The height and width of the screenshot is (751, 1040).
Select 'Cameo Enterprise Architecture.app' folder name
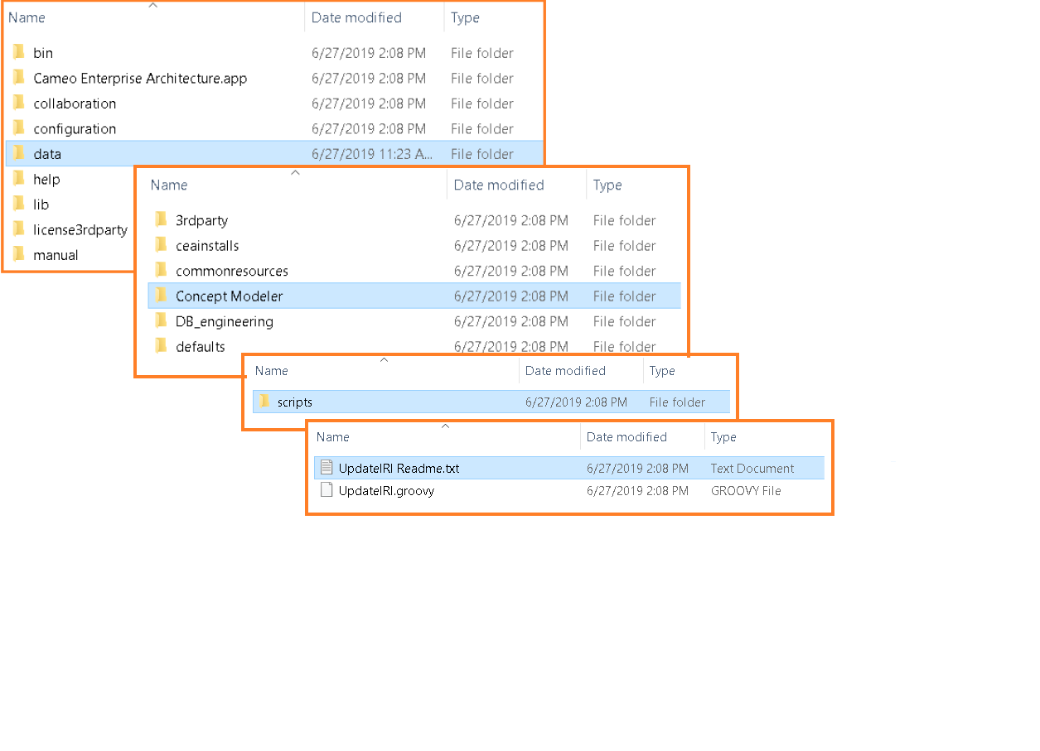(x=140, y=78)
